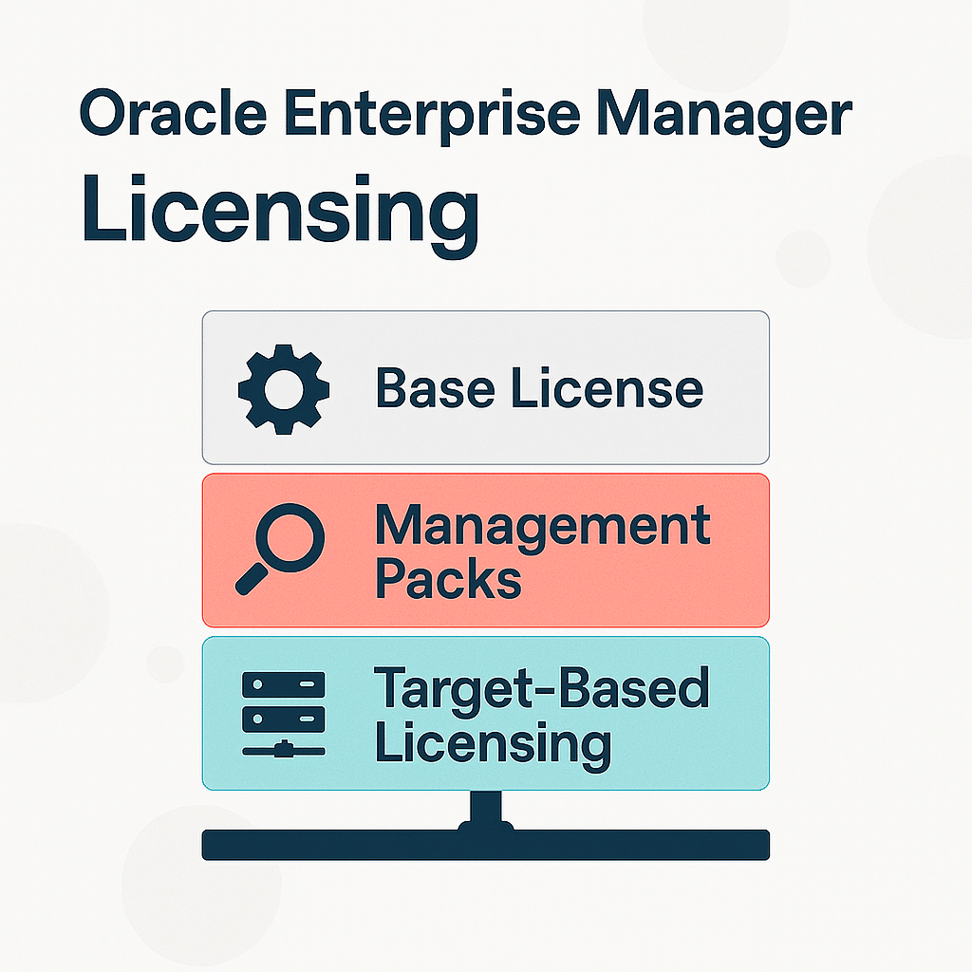The image size is (972, 972).
Task: Select the 'Target-Based Licensing' text
Action: [541, 718]
